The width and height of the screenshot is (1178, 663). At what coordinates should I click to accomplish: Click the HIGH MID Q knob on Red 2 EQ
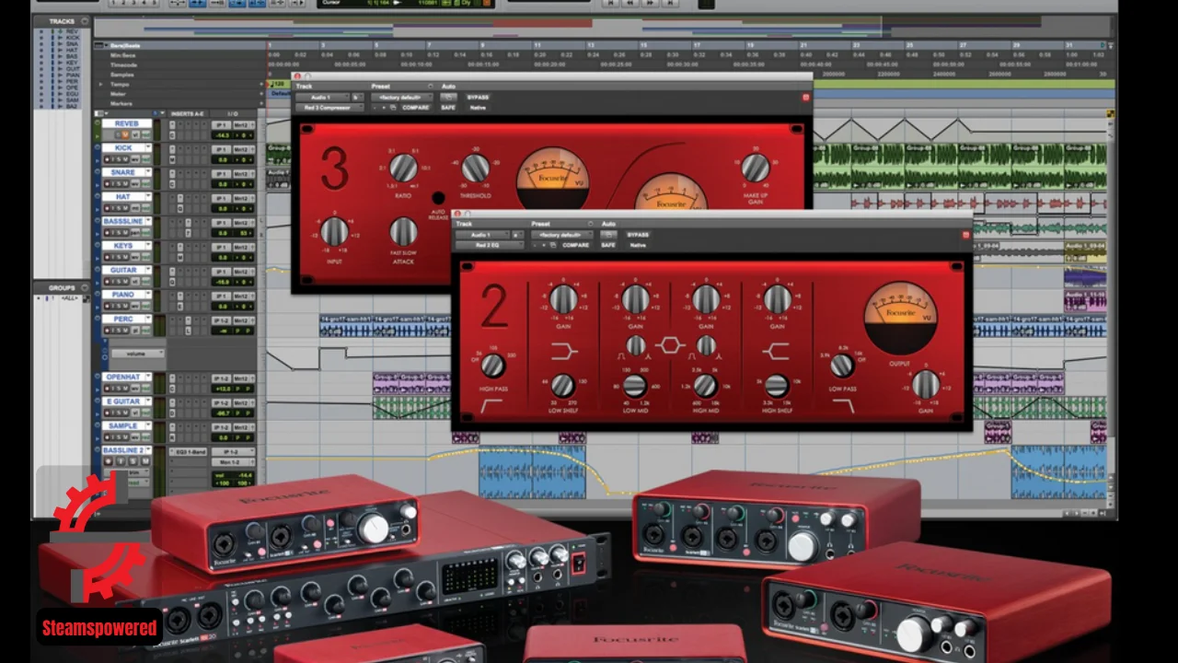pos(706,345)
